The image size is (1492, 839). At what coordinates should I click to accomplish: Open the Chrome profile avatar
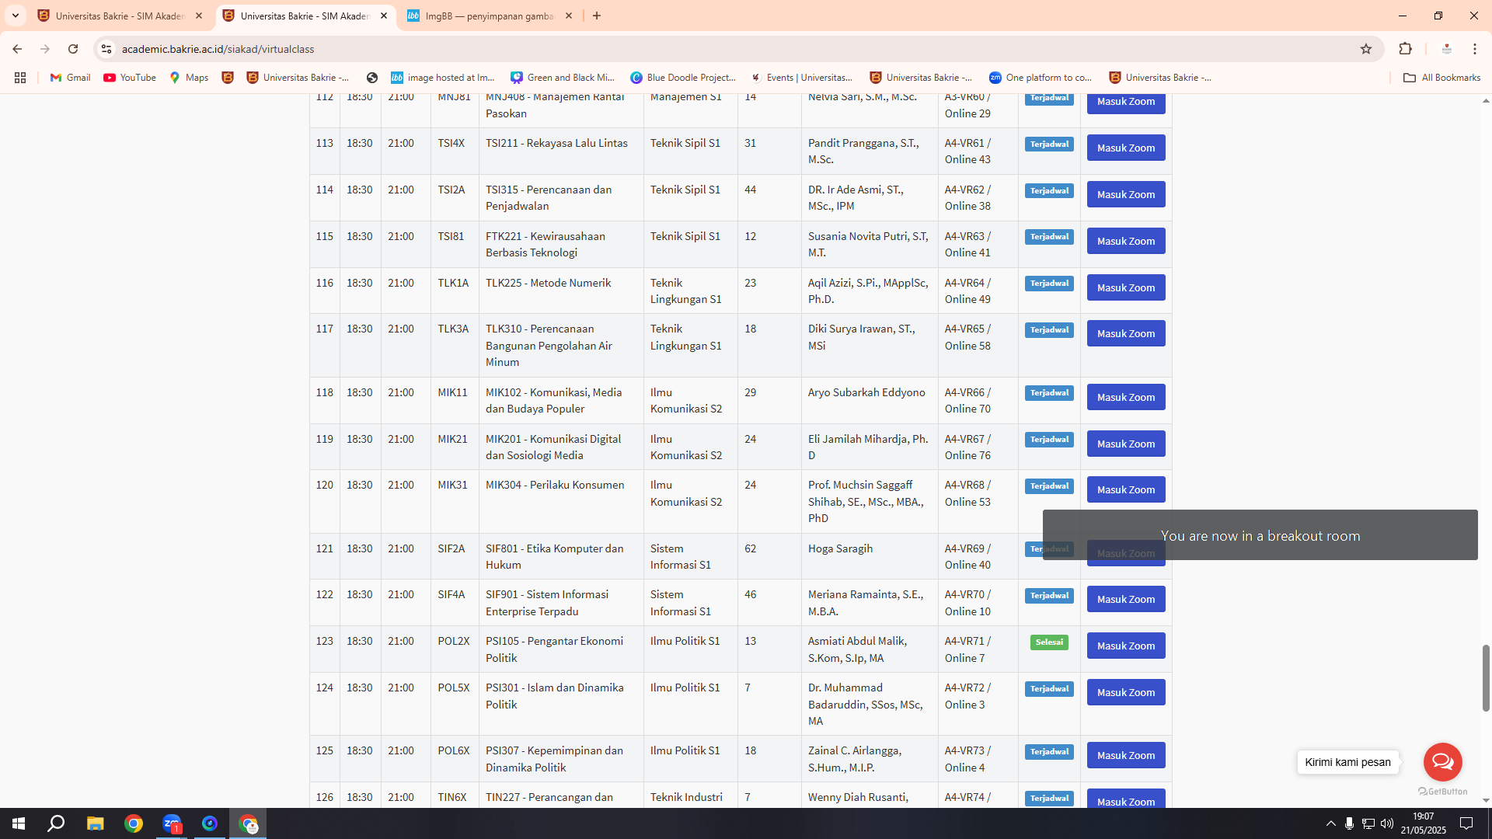coord(1447,49)
